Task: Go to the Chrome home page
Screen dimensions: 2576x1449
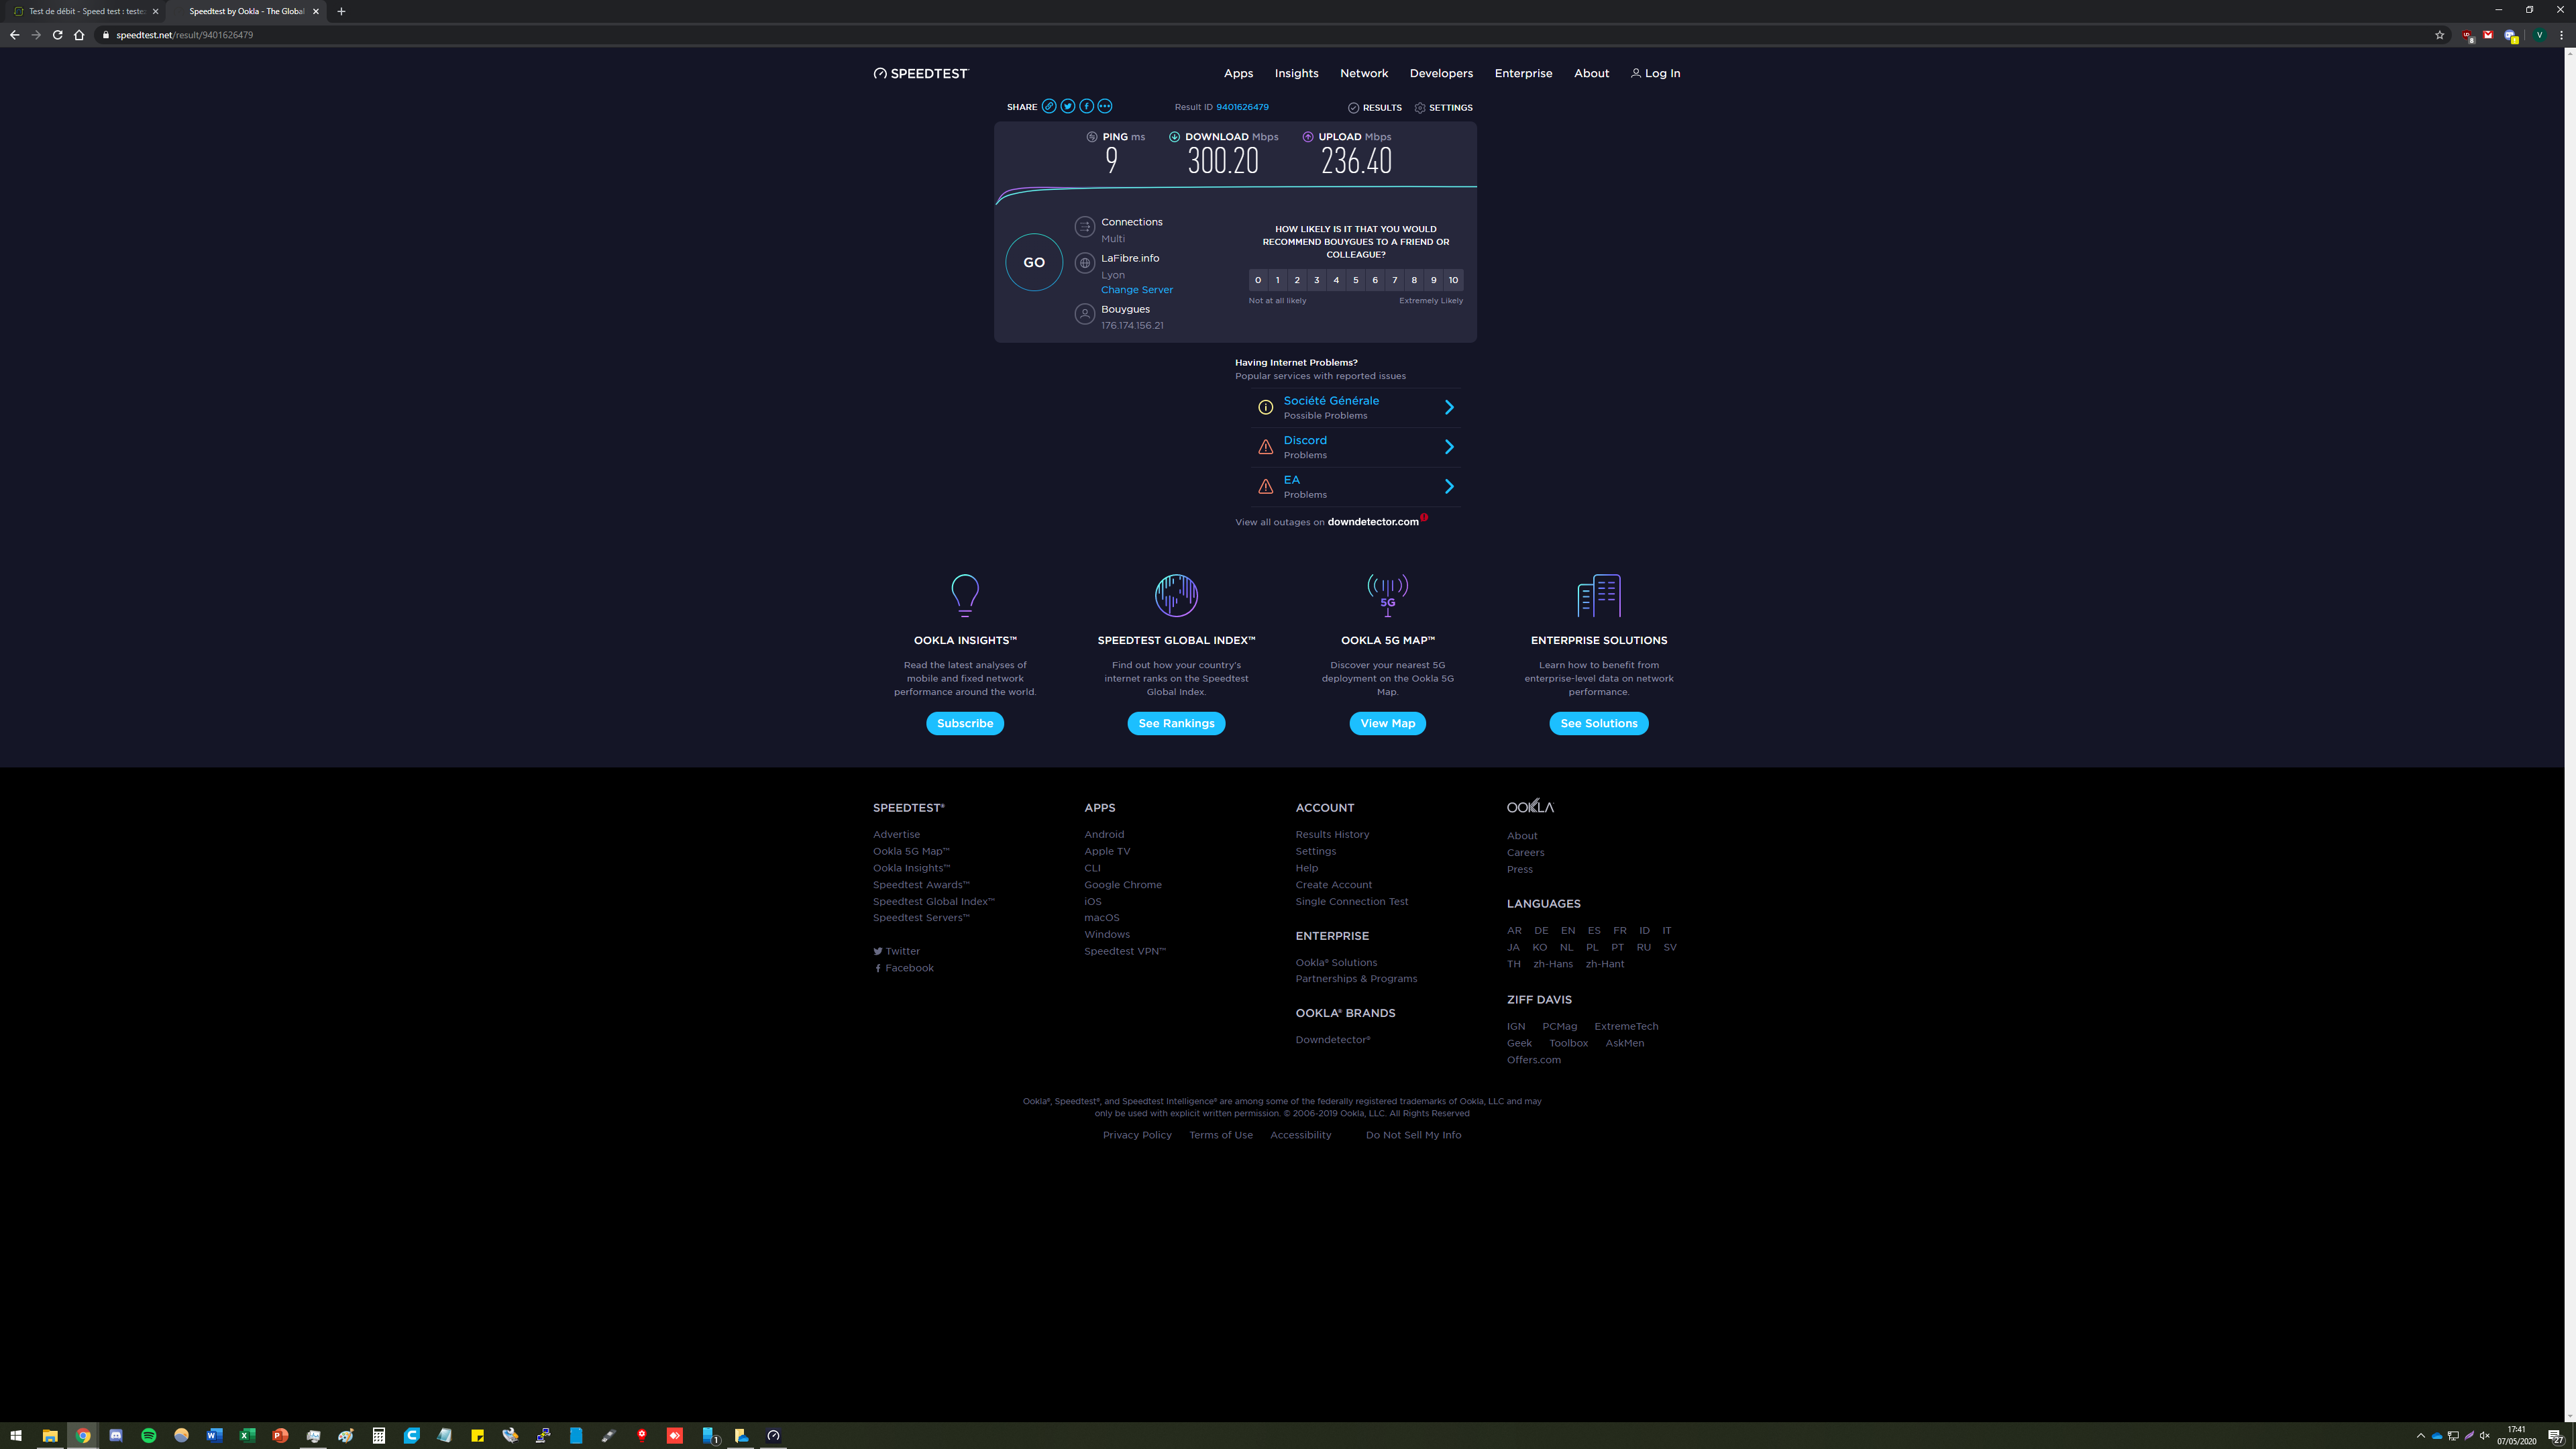Action: pos(79,35)
